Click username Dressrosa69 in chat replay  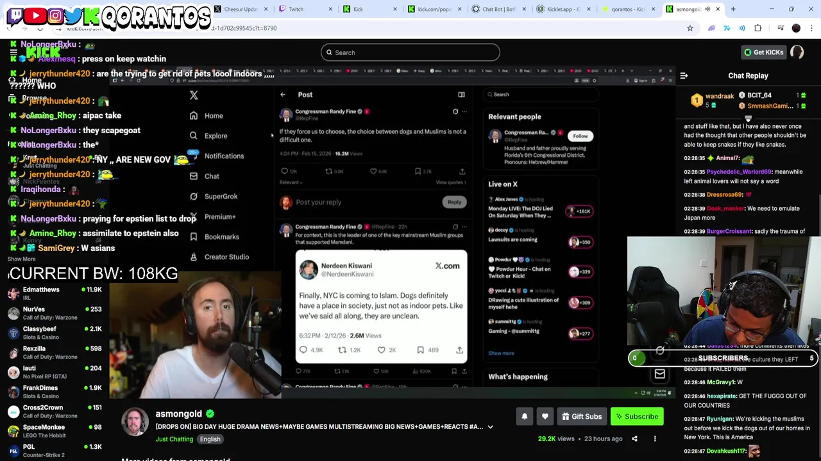click(x=724, y=195)
